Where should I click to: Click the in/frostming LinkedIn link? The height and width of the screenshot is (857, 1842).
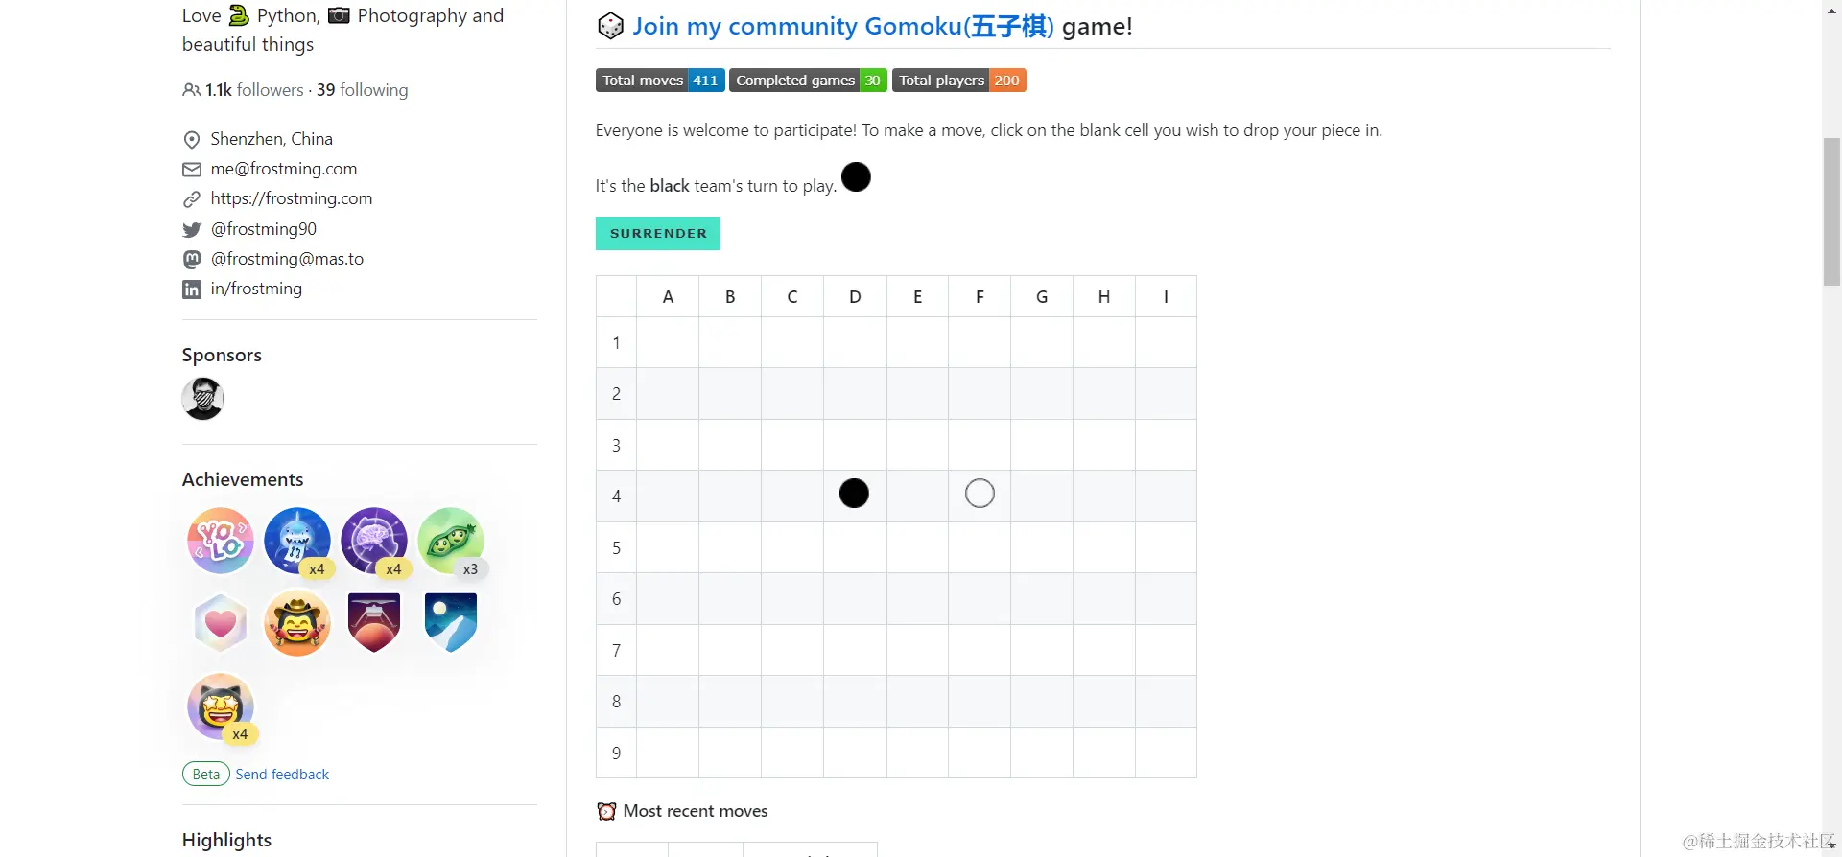point(256,289)
